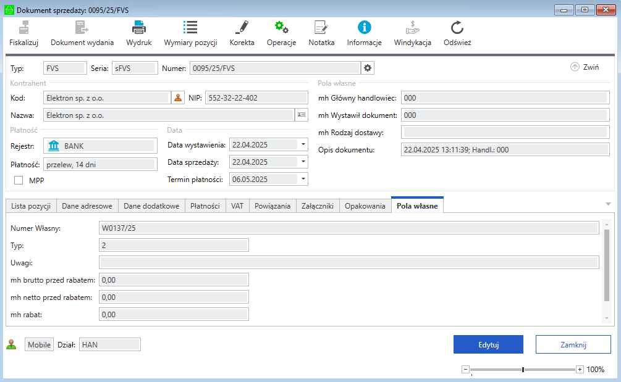
Task: Click the zoom slider handle at bottom
Action: [x=523, y=370]
